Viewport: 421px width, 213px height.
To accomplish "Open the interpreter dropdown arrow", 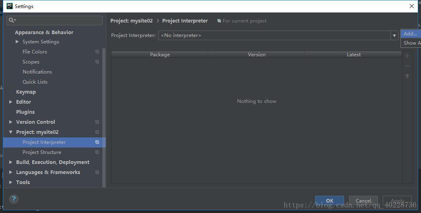I will [394, 35].
